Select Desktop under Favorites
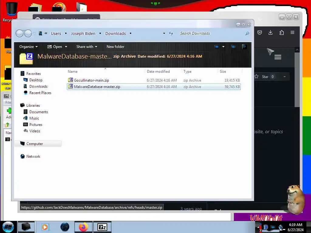Image resolution: width=311 pixels, height=233 pixels. (36, 80)
